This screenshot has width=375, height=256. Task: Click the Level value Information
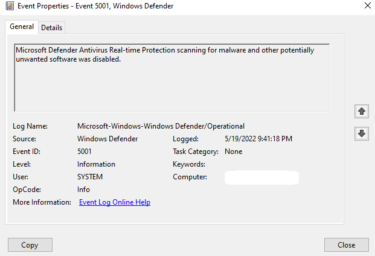(x=96, y=164)
